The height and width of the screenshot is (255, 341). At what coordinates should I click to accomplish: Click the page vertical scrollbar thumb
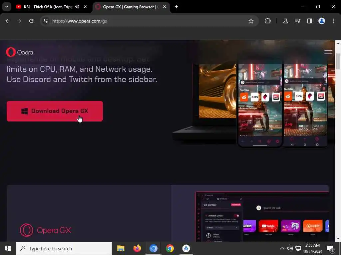click(x=338, y=61)
